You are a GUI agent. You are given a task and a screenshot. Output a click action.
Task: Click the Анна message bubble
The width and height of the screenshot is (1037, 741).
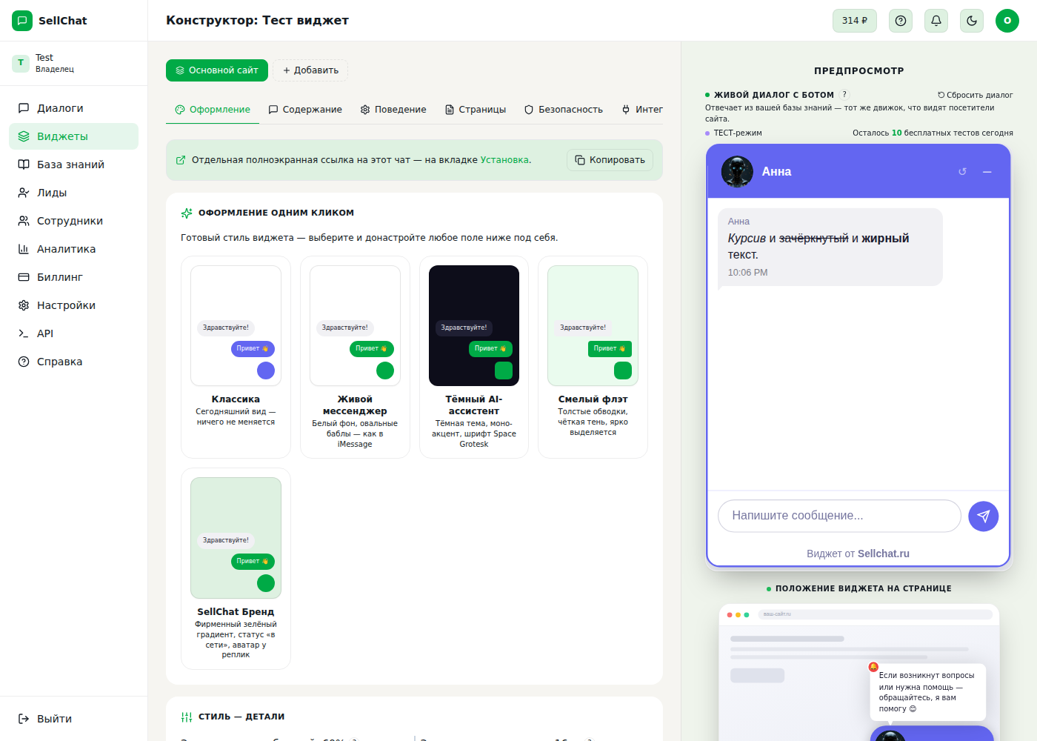pyautogui.click(x=830, y=247)
